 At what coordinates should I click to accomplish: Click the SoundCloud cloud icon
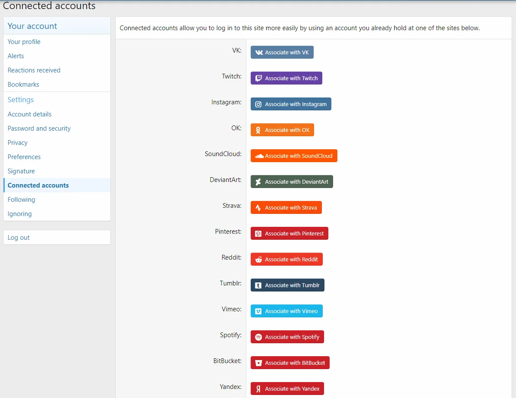pyautogui.click(x=259, y=156)
